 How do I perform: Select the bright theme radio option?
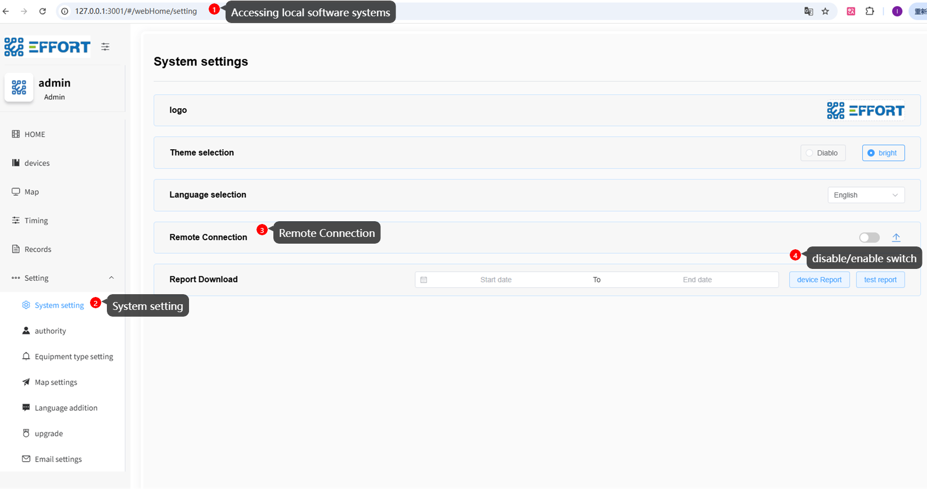pyautogui.click(x=883, y=153)
